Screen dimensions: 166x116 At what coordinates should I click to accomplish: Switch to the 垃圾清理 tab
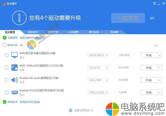tap(74, 32)
